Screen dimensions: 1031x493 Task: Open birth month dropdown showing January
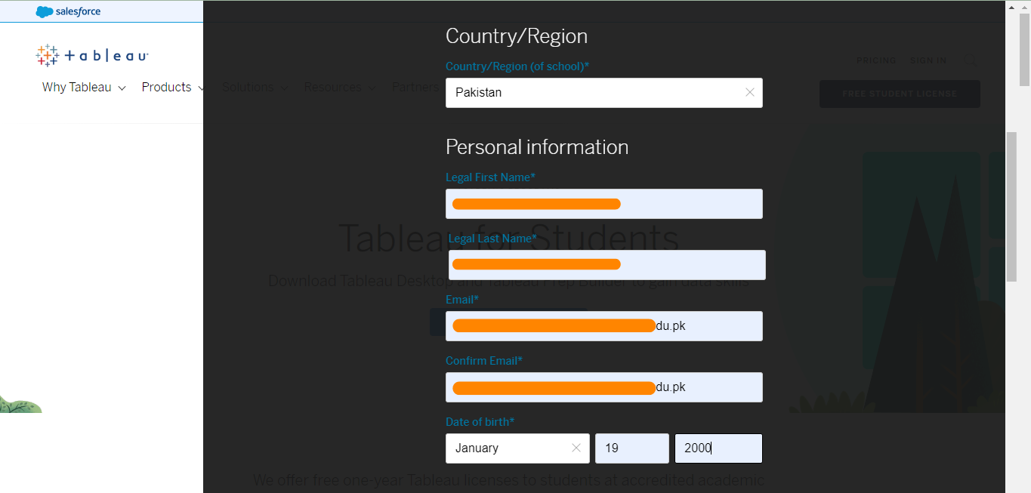[x=517, y=448]
